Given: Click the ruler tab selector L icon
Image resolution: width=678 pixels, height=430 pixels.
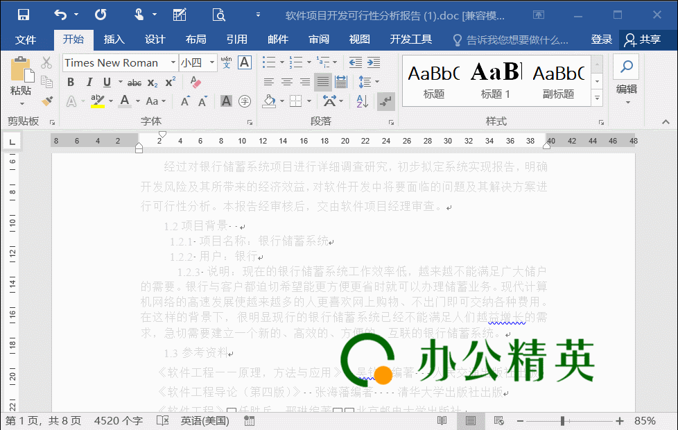Looking at the screenshot, I should [x=12, y=141].
